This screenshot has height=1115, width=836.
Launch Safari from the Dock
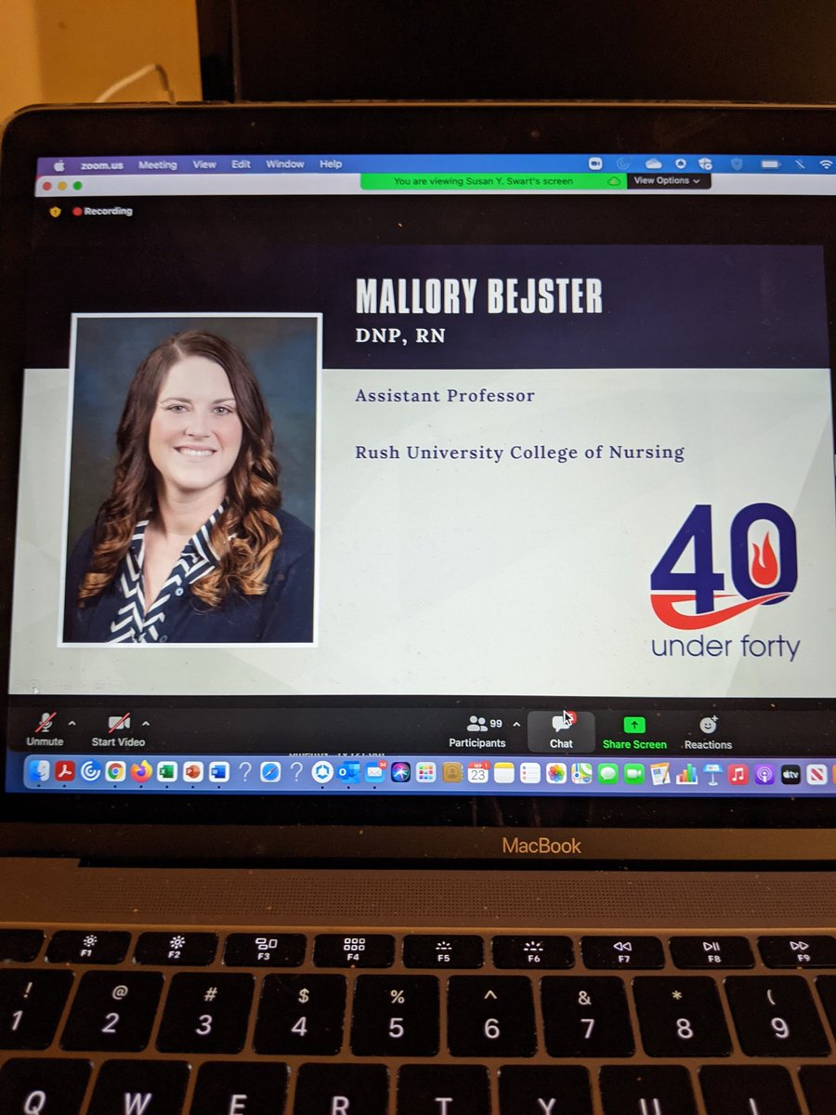pos(270,772)
